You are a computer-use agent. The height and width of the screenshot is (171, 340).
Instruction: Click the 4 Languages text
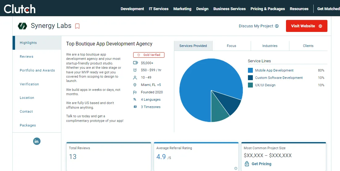click(x=151, y=99)
